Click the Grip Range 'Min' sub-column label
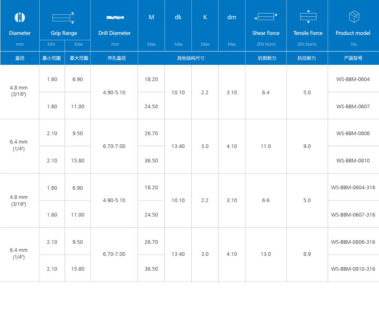The height and width of the screenshot is (328, 379). click(51, 44)
